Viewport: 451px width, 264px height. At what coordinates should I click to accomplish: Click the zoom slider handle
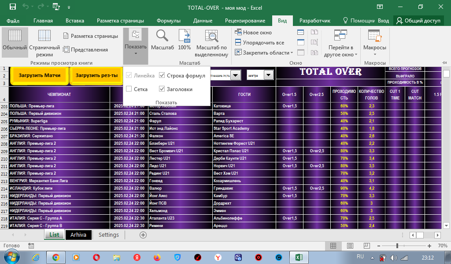tap(397, 246)
